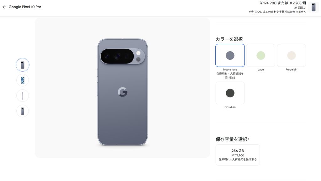Open the side-profile thumbnail image
The image size is (321, 181).
(x=23, y=96)
